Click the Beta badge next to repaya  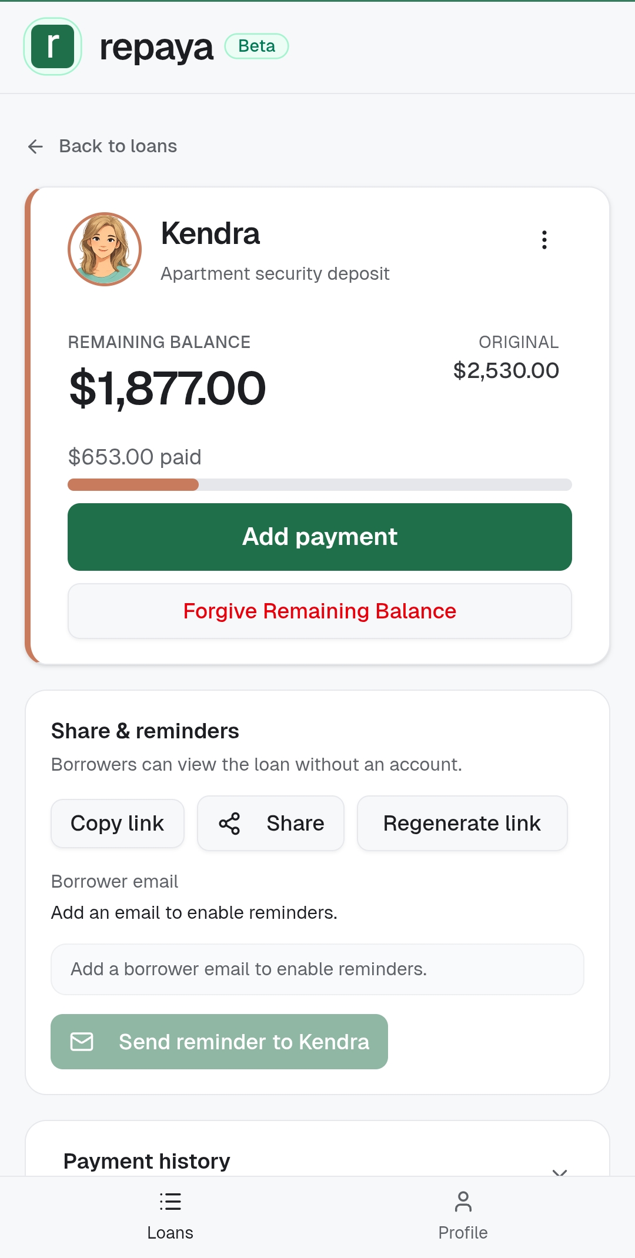tap(256, 45)
